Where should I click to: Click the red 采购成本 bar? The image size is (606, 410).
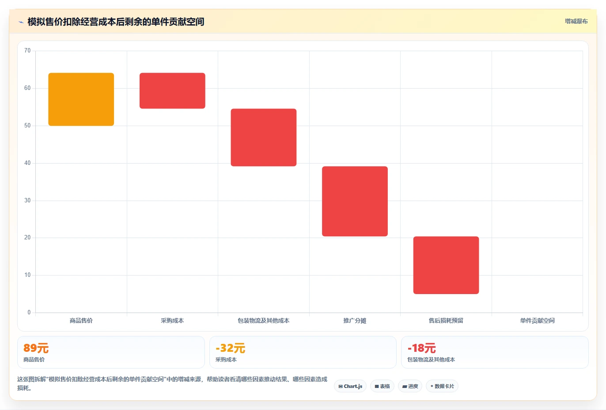[172, 91]
